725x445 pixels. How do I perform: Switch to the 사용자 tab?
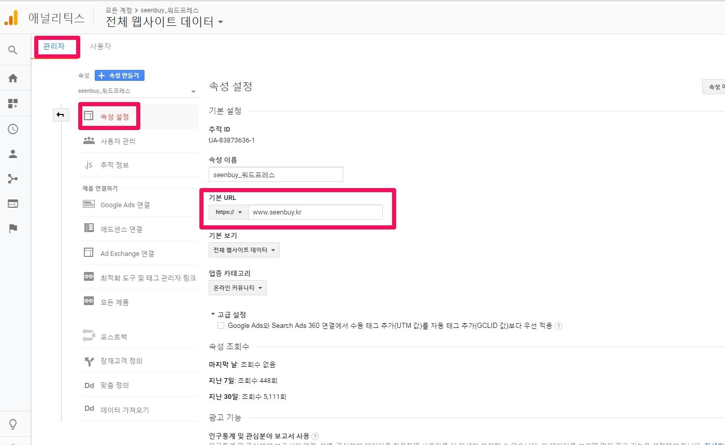(x=100, y=47)
